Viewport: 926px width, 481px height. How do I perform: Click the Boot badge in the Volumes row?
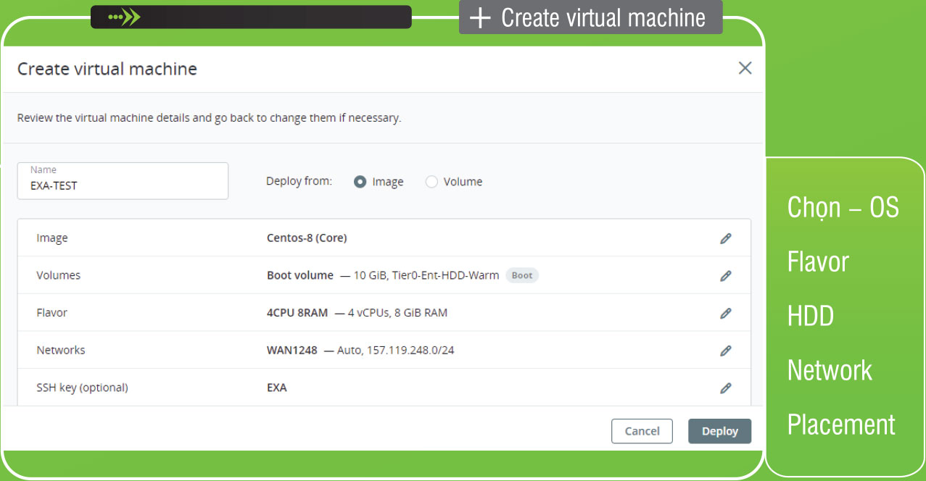click(x=521, y=275)
